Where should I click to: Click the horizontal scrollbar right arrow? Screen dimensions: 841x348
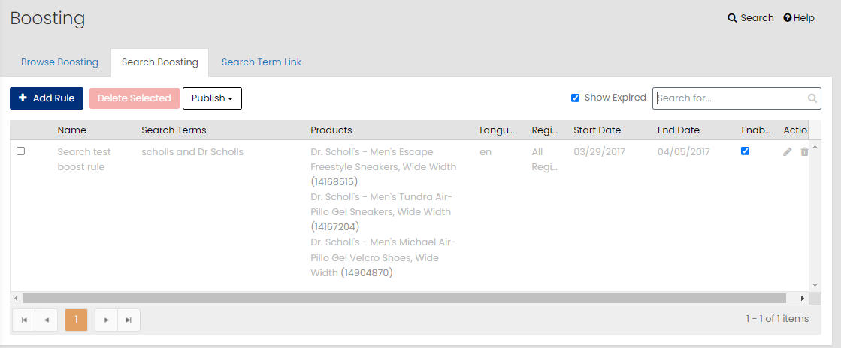(803, 298)
